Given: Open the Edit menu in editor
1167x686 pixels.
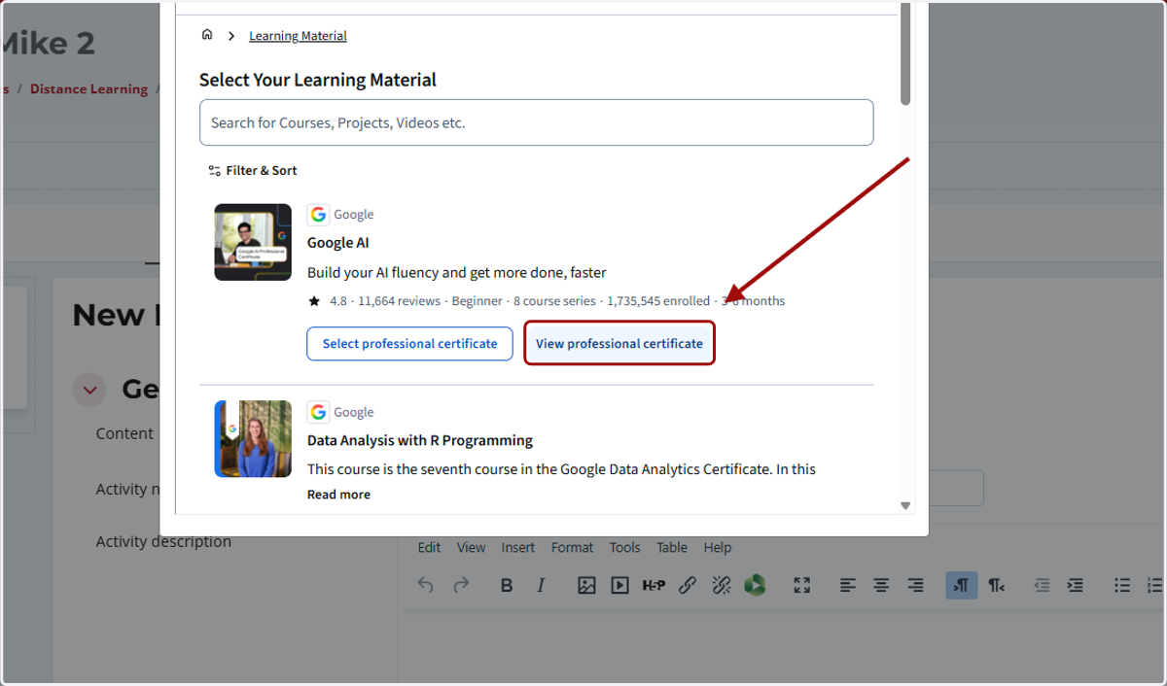Looking at the screenshot, I should tap(429, 548).
